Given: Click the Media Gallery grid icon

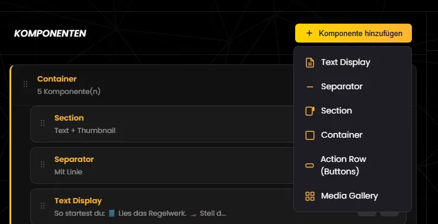Looking at the screenshot, I should tap(310, 196).
